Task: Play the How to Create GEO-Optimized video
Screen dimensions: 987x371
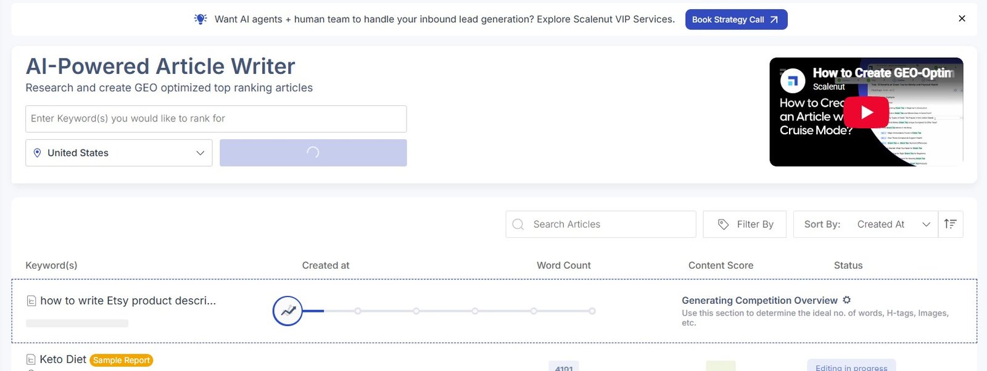Action: [x=866, y=112]
